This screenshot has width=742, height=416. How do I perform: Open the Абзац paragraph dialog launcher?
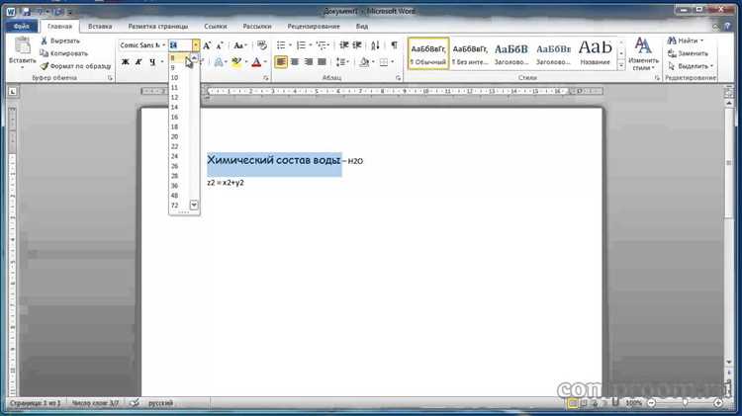[x=398, y=78]
